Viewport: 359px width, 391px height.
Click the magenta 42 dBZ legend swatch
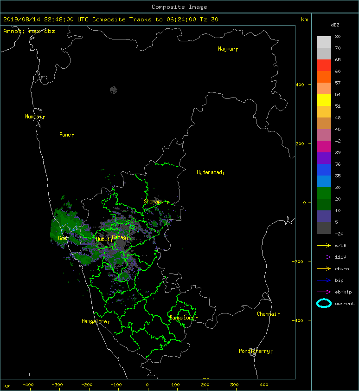click(324, 147)
